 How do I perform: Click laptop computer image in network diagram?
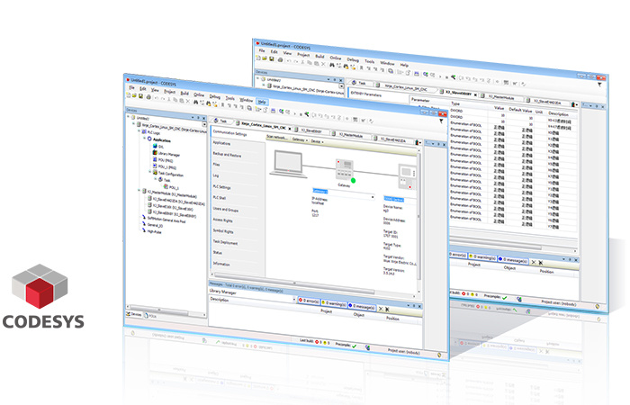[x=288, y=164]
